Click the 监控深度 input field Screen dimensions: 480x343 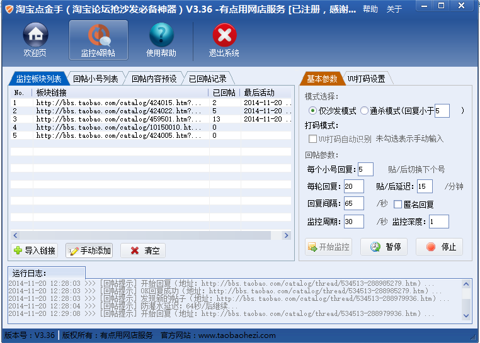(439, 222)
